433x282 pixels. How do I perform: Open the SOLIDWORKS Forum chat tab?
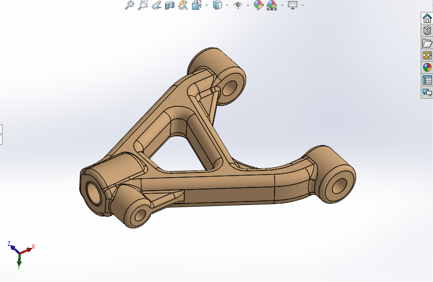pos(427,92)
